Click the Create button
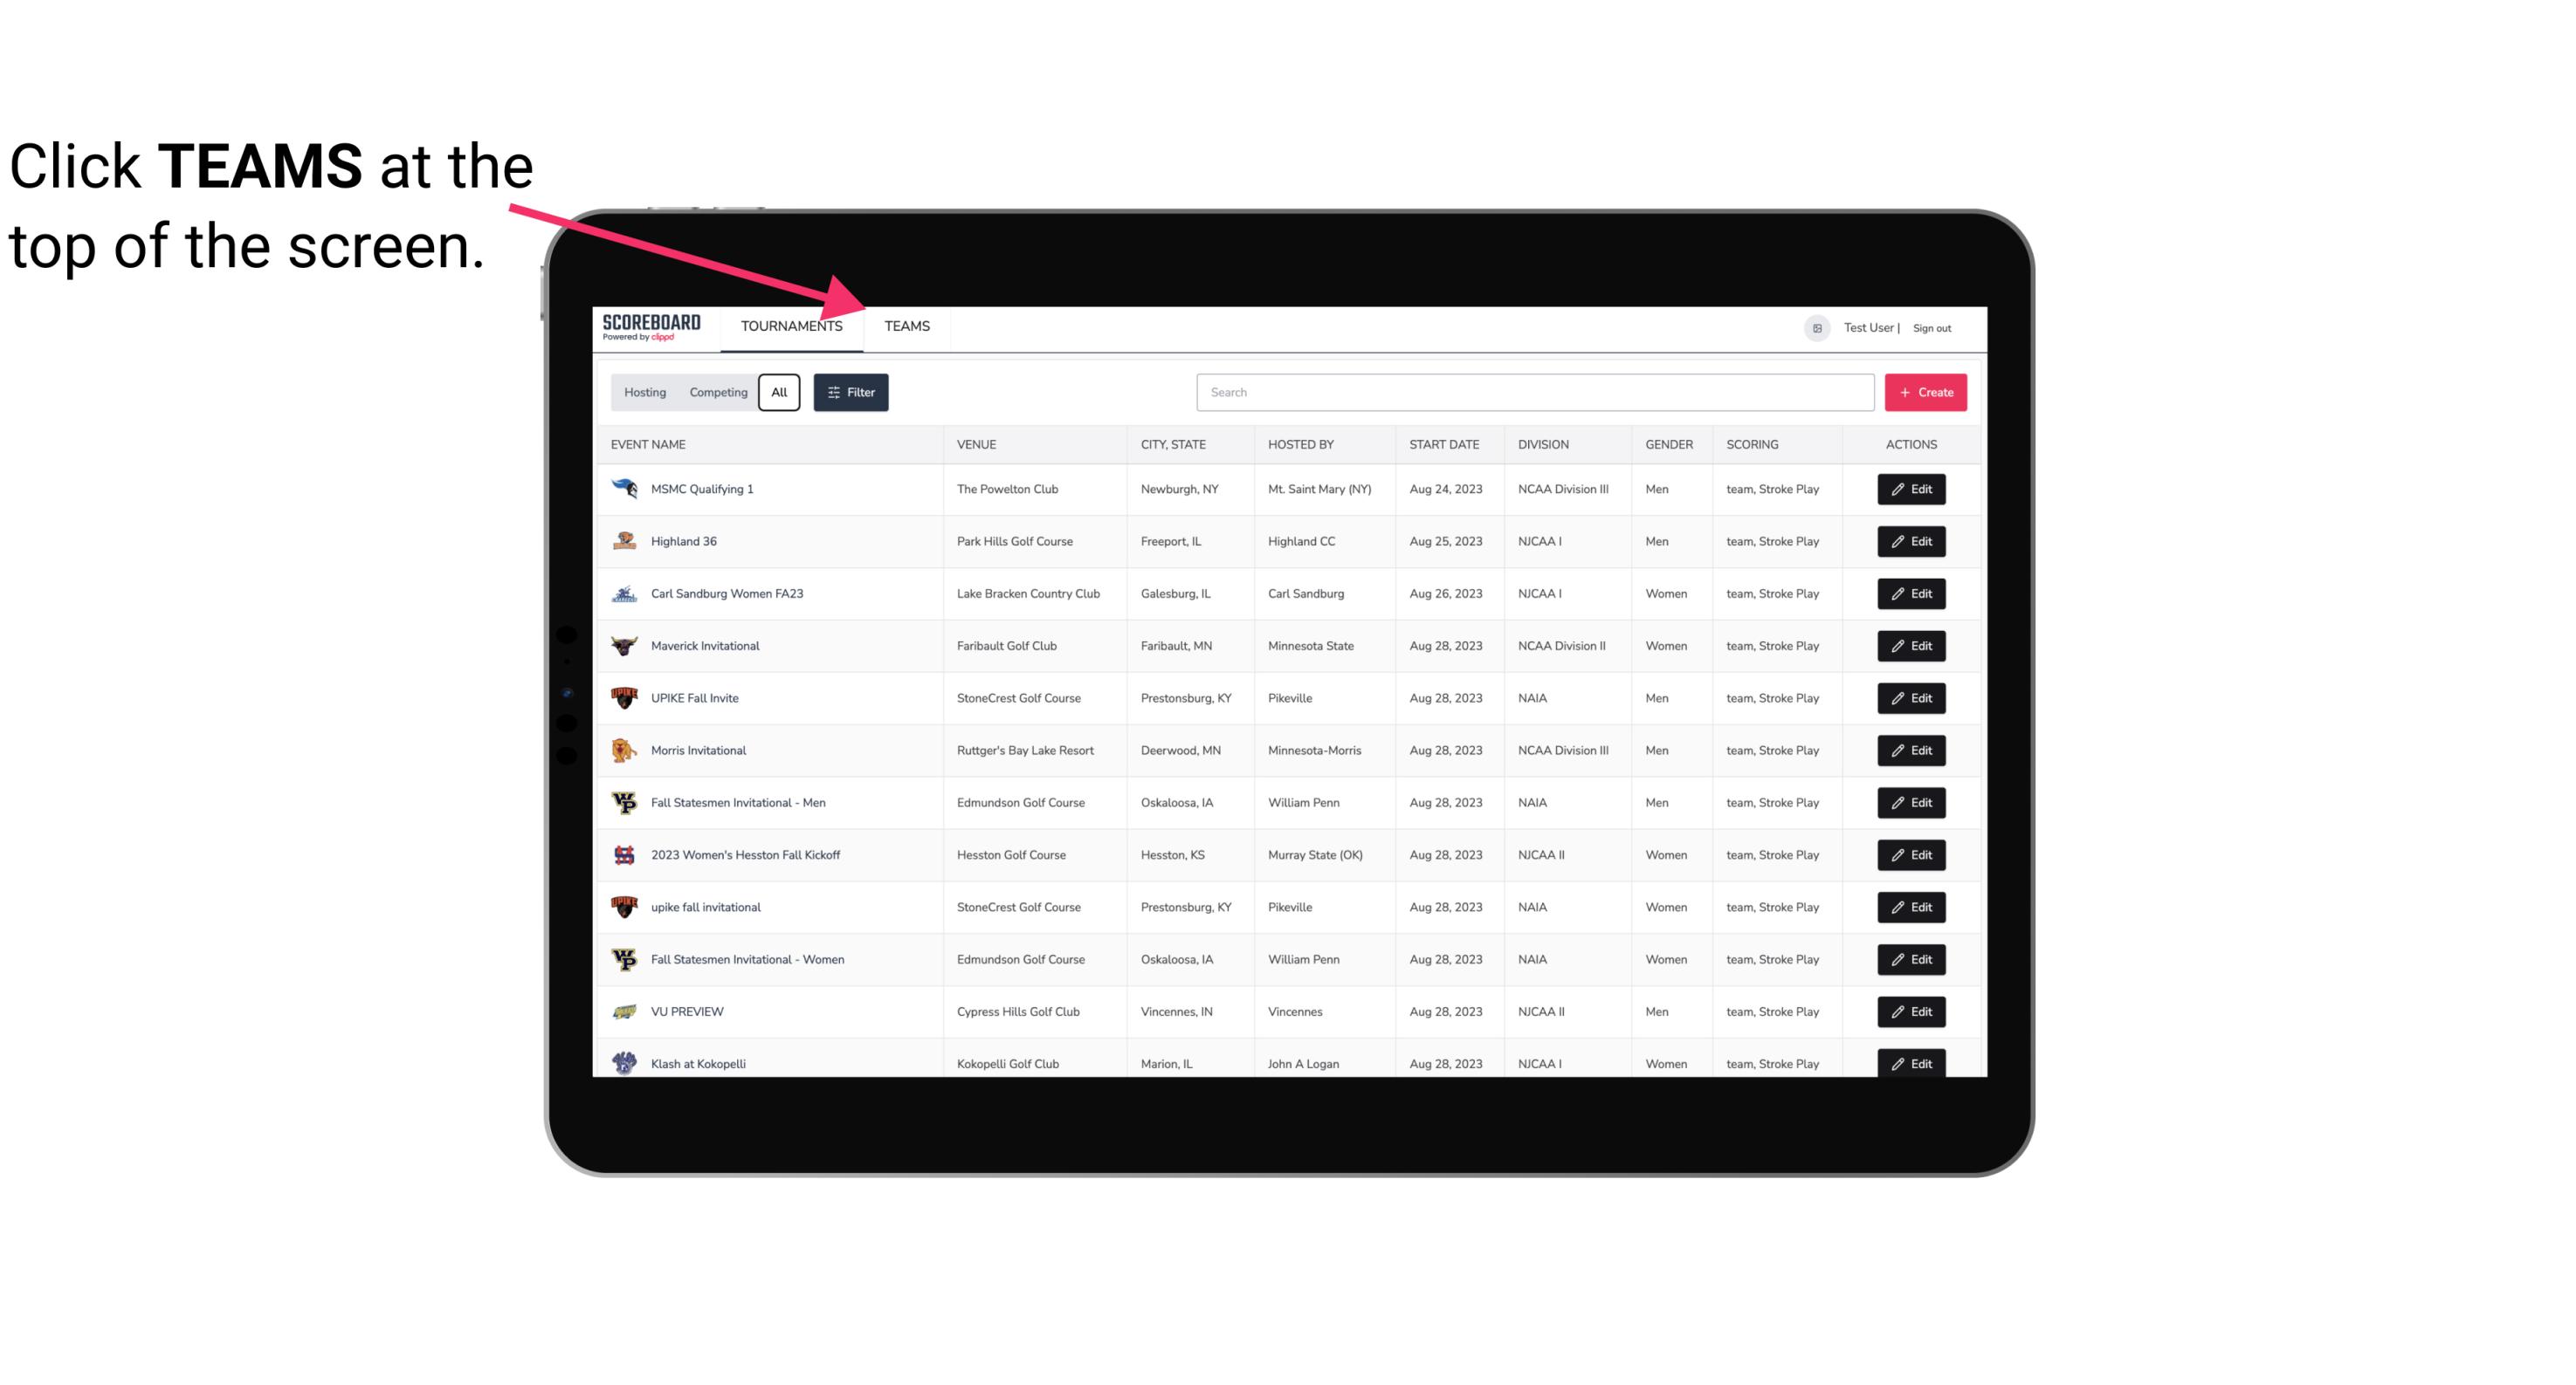The image size is (2576, 1385). [x=1926, y=393]
